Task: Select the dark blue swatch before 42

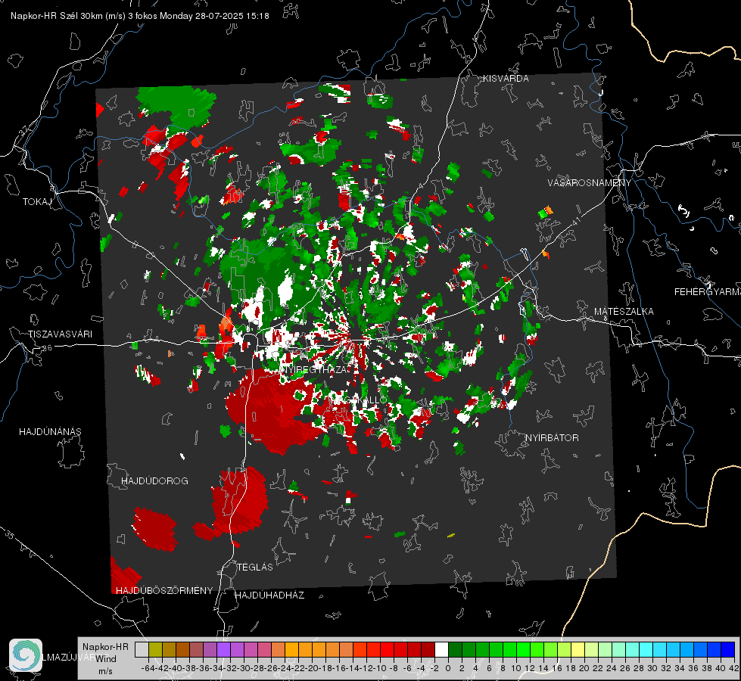Action: (727, 650)
